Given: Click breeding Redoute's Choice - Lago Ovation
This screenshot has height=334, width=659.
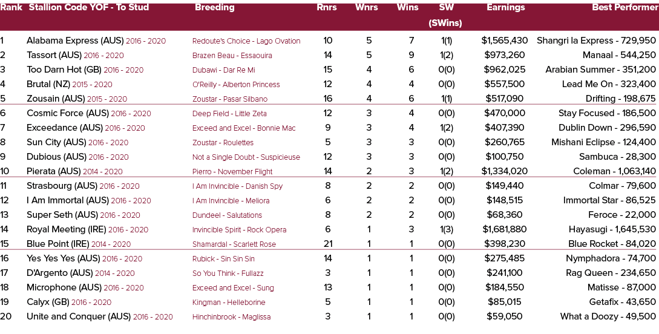Looking at the screenshot, I should point(246,41).
